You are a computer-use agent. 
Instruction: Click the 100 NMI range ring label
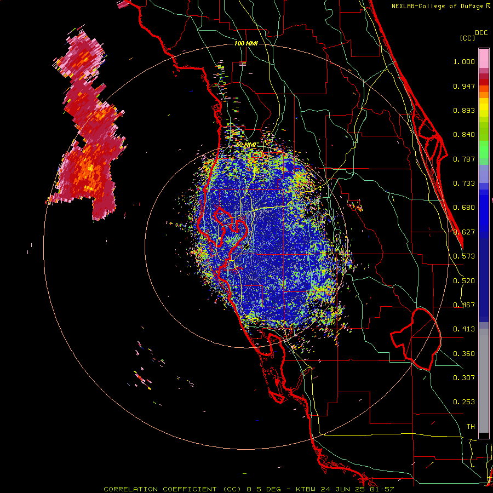point(246,43)
